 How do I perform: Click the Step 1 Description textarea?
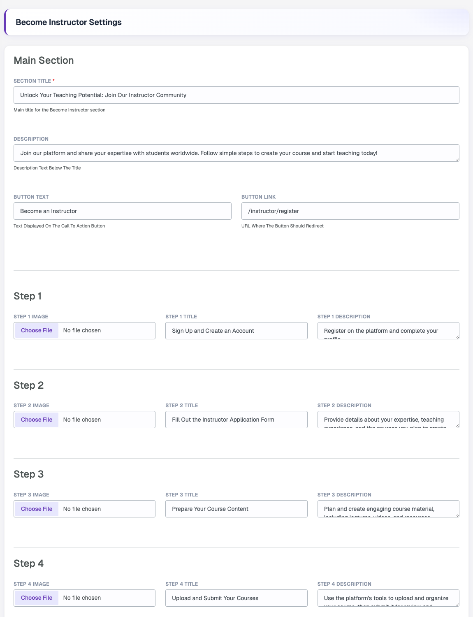coord(388,331)
